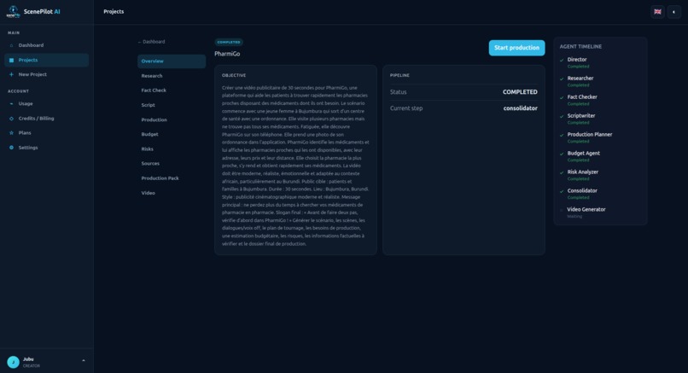Screen dimensions: 688x373
Task: Click the Risk Analyzer timeline entry
Action: point(600,176)
